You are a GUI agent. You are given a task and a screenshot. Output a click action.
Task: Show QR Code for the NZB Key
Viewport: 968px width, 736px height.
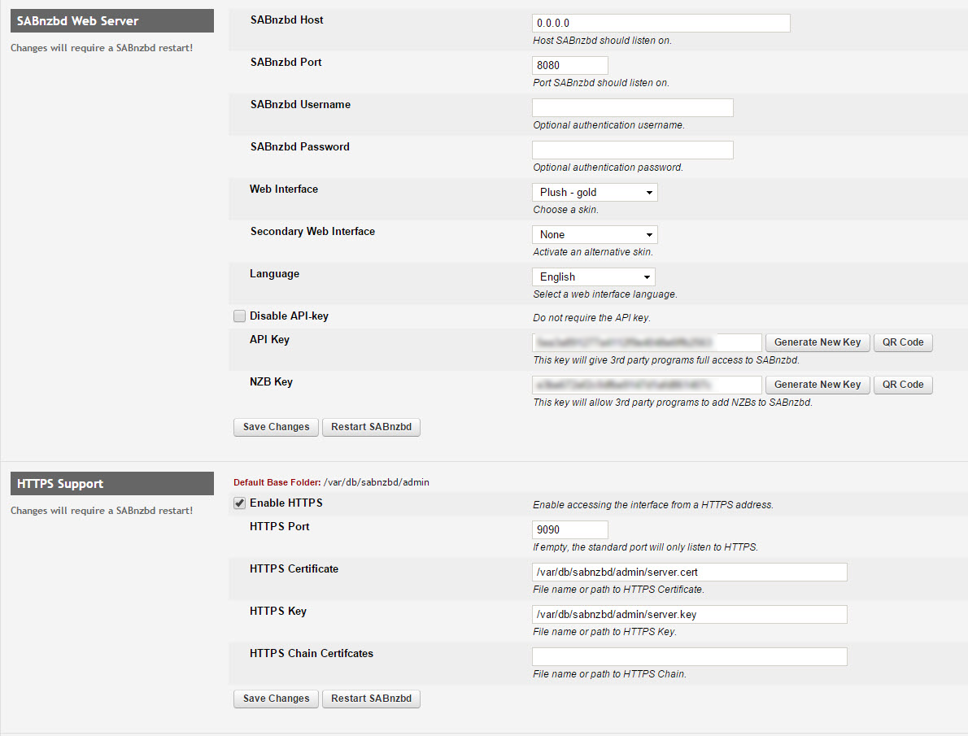click(x=903, y=385)
